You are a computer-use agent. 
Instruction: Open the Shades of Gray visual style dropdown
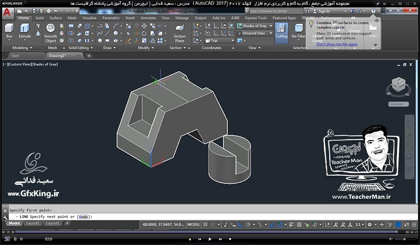[255, 26]
